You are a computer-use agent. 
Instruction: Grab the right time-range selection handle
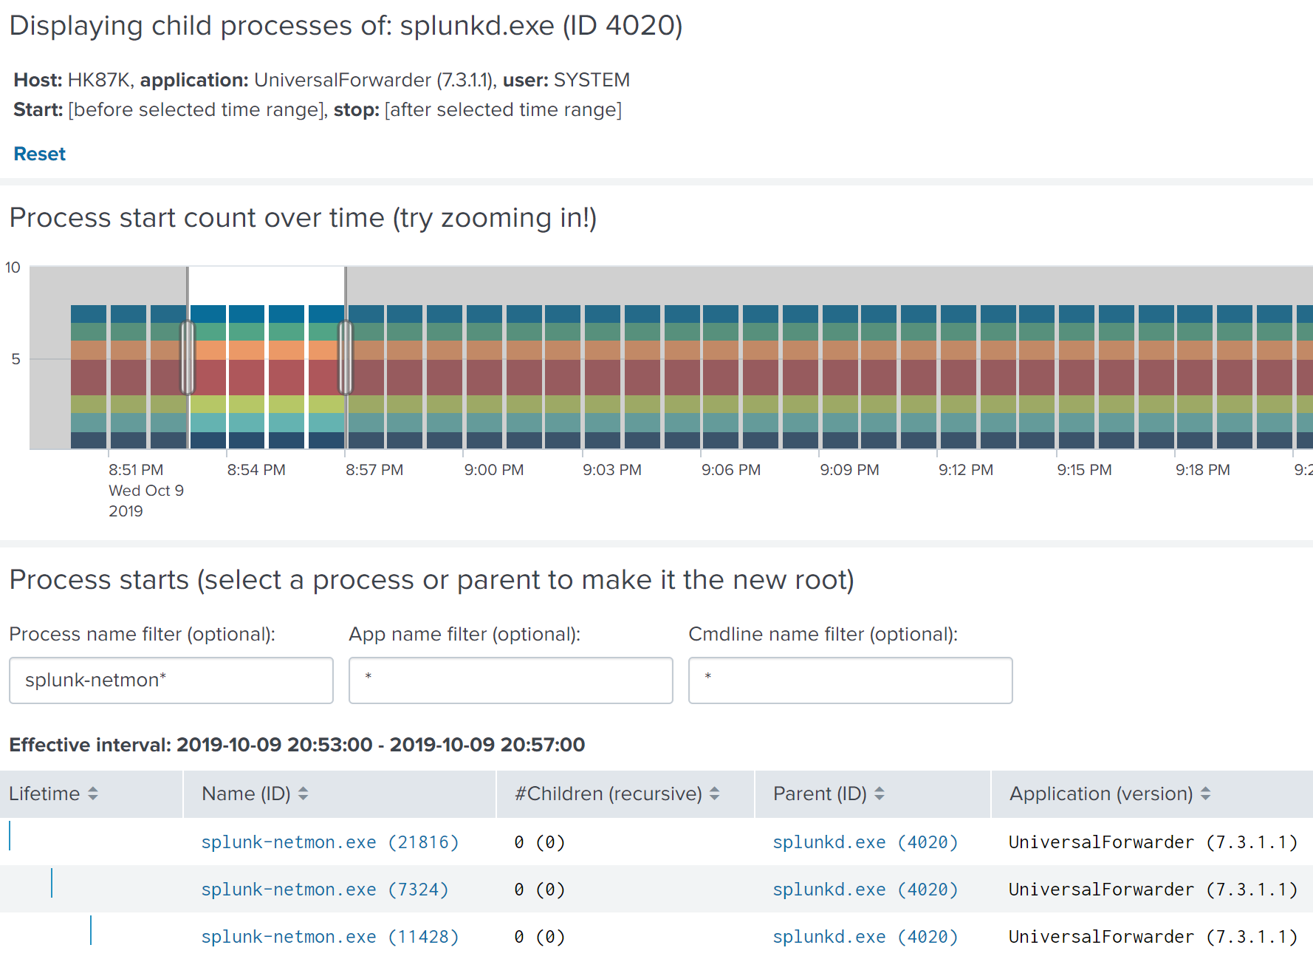coord(346,358)
